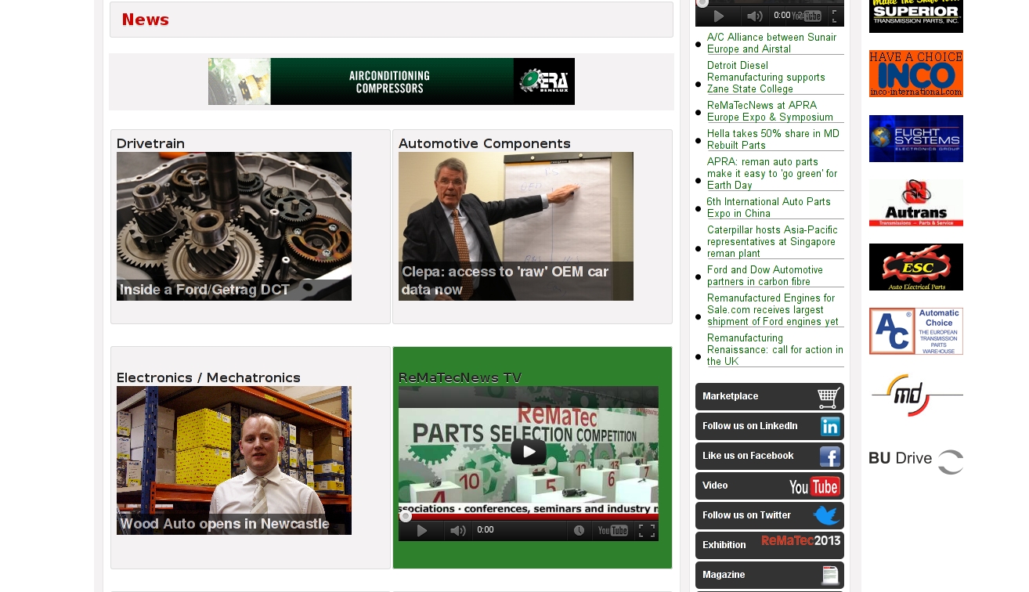Read Remanufacturing Renaissance call for action

[775, 349]
